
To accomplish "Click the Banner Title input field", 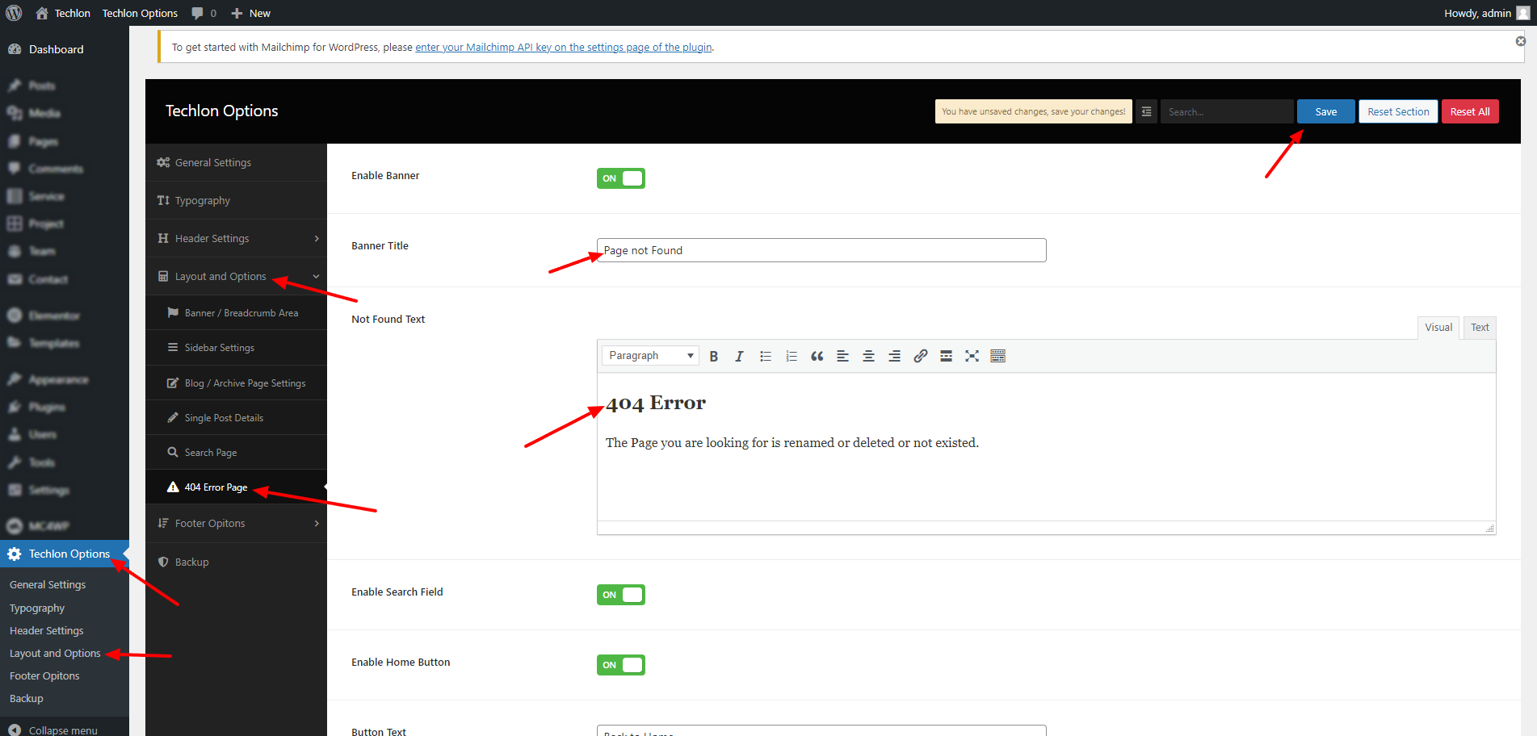I will [821, 250].
